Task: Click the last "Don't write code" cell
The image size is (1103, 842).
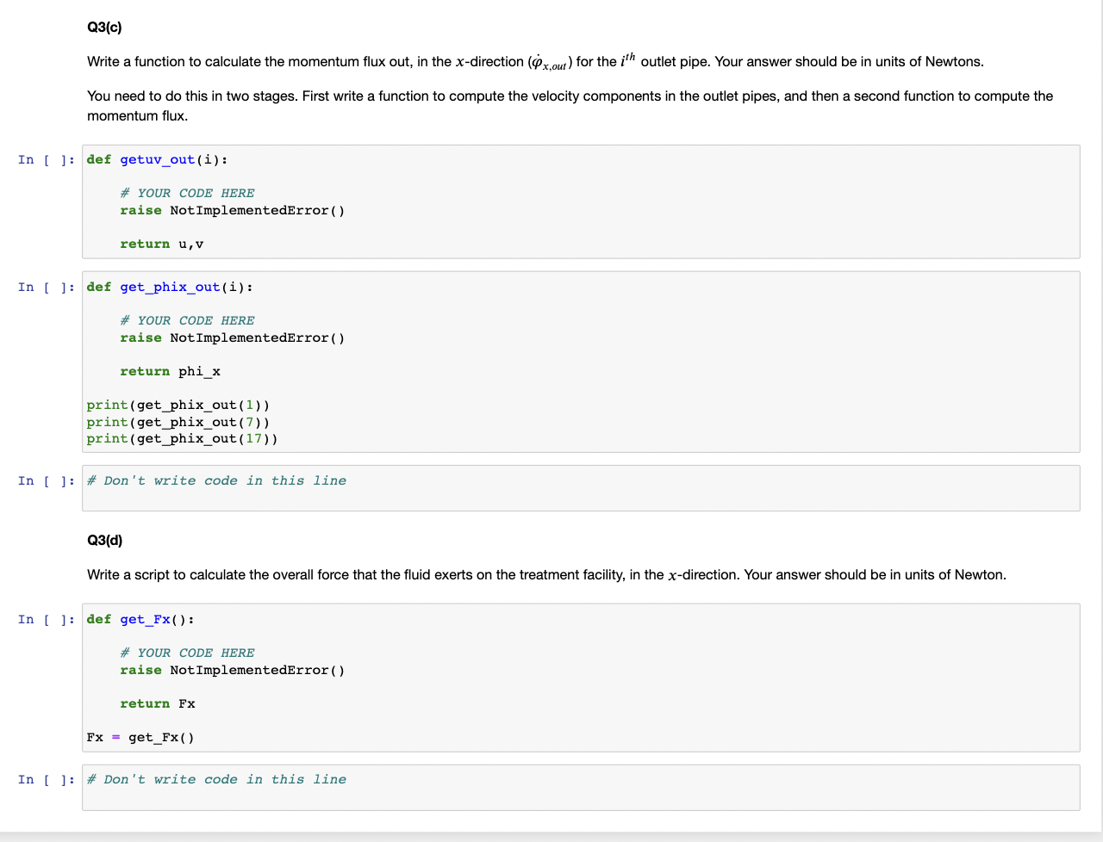Action: pos(581,787)
